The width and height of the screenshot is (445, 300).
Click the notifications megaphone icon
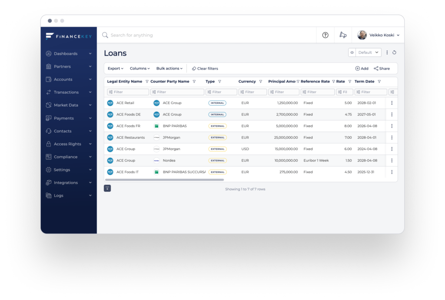tap(343, 35)
